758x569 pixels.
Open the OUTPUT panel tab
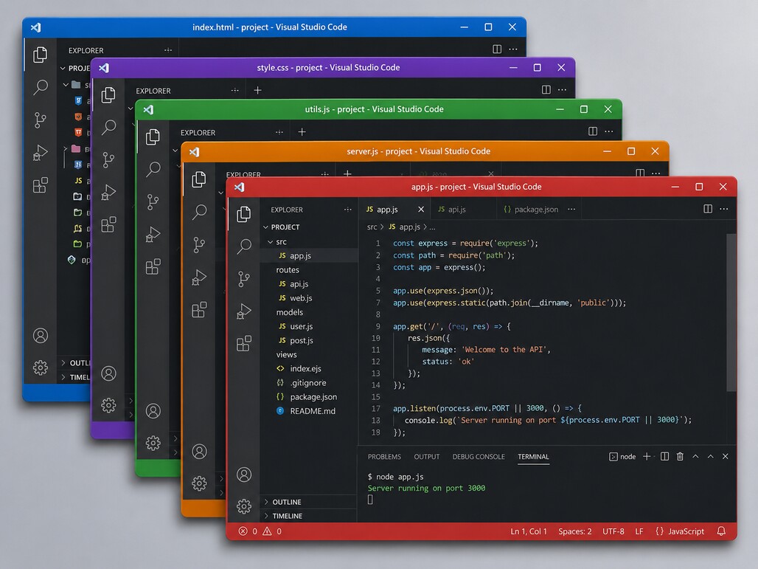tap(426, 456)
